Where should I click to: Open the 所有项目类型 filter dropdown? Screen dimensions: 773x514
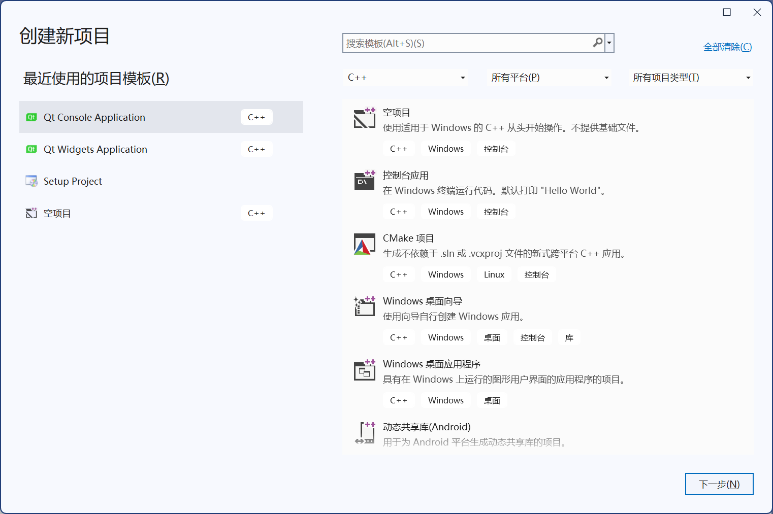coord(691,78)
